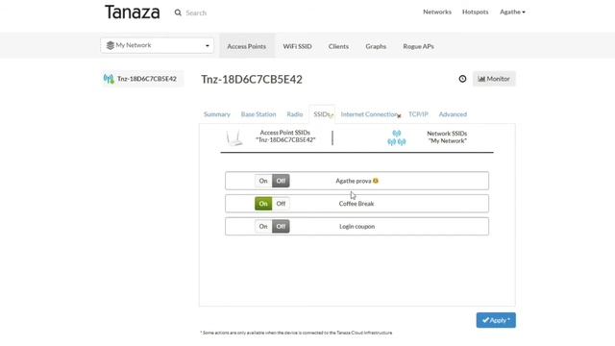Click the Coffee Break SSID name
The image size is (615, 346).
tap(357, 204)
